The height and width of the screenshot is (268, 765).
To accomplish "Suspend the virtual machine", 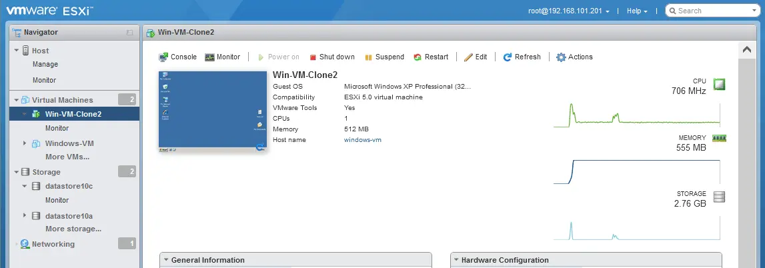I will (x=384, y=57).
